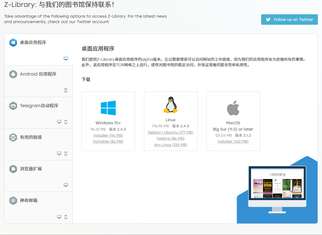Switch to Telegram自动程序 tab
This screenshot has height=235, width=322.
[39, 113]
